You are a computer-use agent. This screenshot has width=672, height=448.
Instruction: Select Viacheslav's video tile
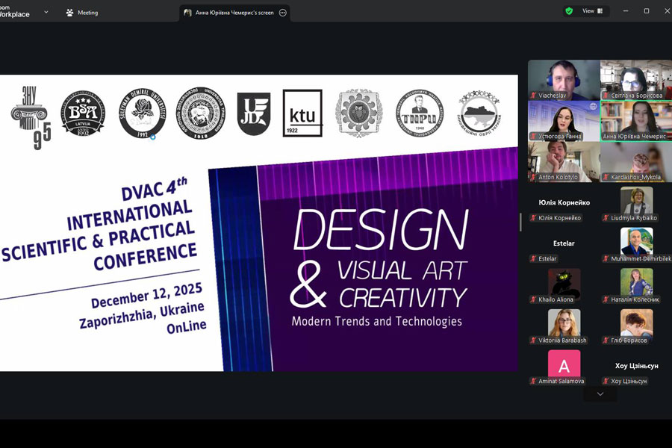pos(563,78)
